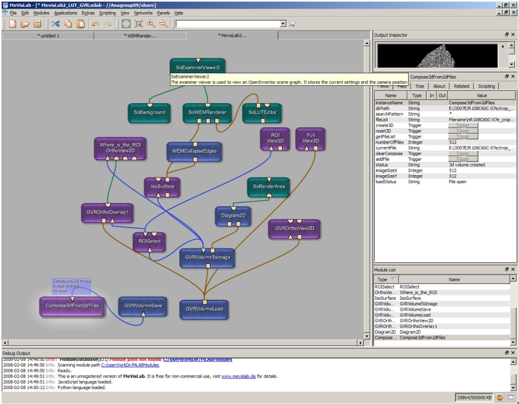The image size is (519, 404).
Task: Float the Module List panel via undock icon
Action: (x=507, y=269)
